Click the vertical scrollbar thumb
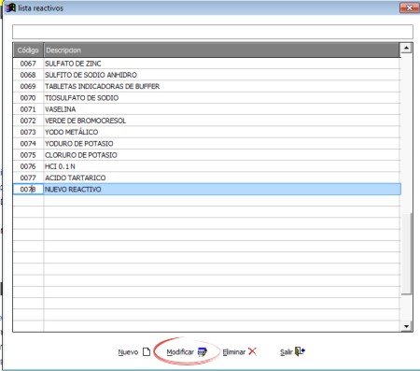Screen dimensions: 420x371 tap(406, 253)
